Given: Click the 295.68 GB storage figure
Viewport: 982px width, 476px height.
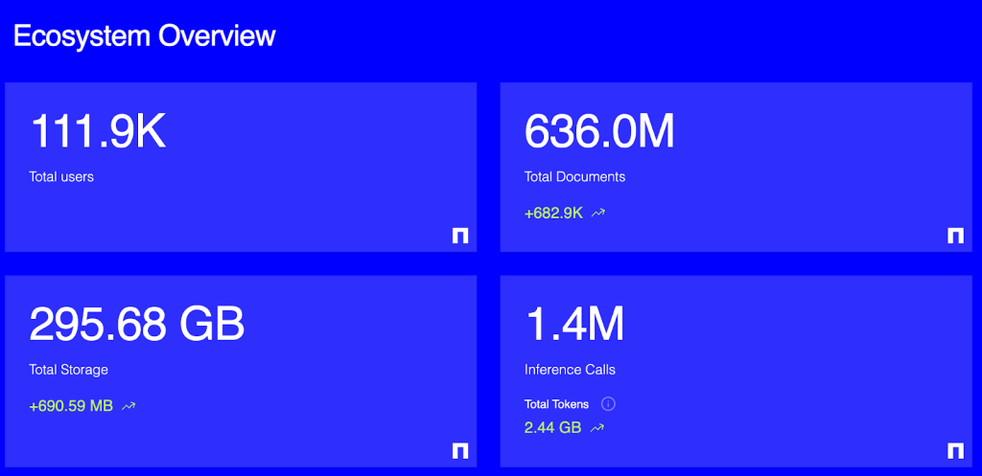Looking at the screenshot, I should tap(137, 325).
